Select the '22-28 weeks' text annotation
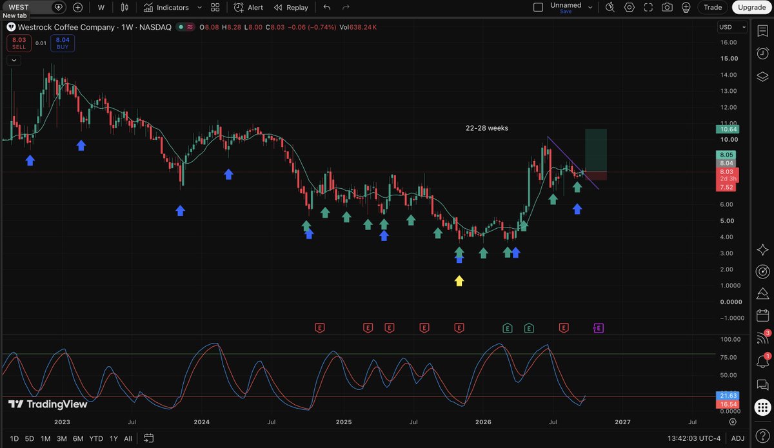The width and height of the screenshot is (774, 448). point(487,128)
